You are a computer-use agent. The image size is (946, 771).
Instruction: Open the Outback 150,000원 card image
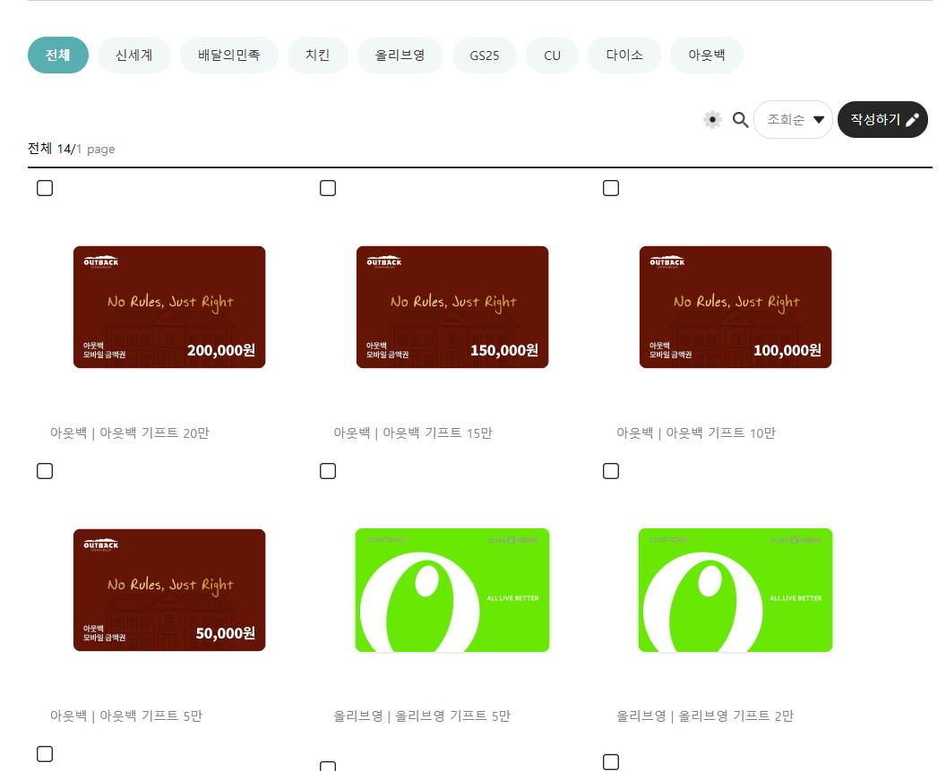[452, 307]
